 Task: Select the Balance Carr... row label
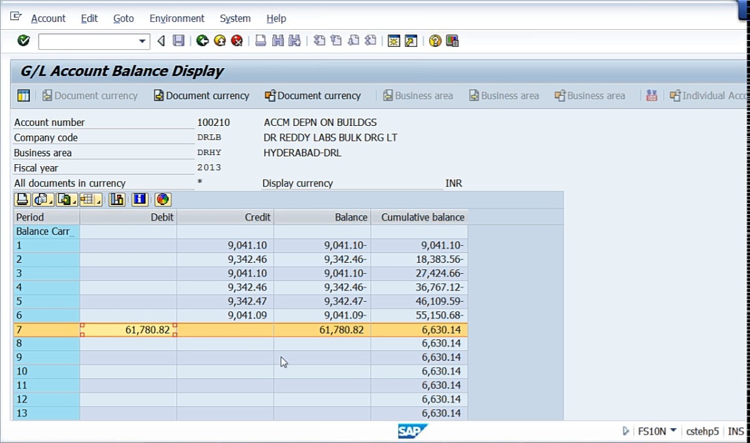(47, 232)
